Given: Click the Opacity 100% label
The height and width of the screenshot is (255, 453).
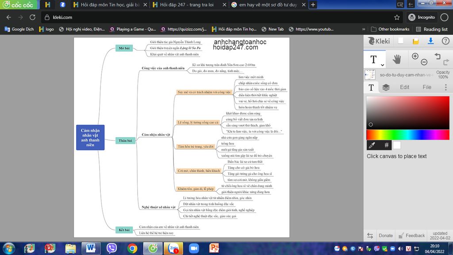Looking at the screenshot, I should (x=442, y=74).
